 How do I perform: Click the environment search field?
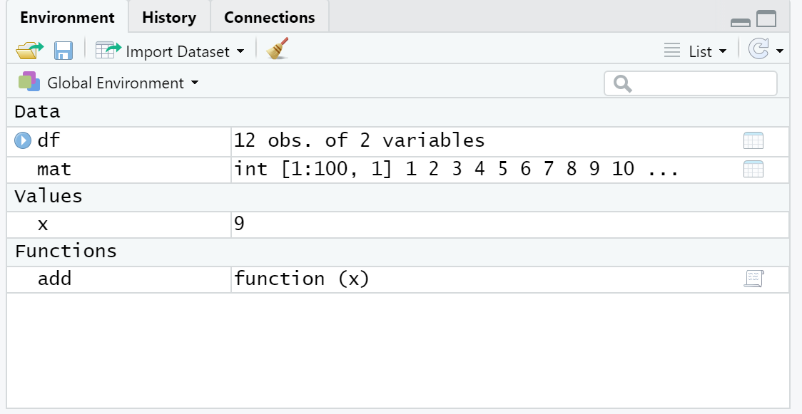(x=698, y=83)
